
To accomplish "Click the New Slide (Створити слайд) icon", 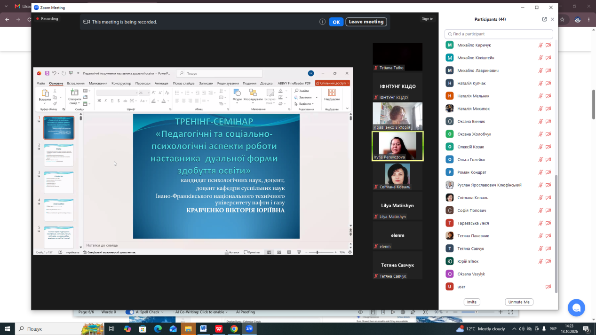I will [75, 93].
